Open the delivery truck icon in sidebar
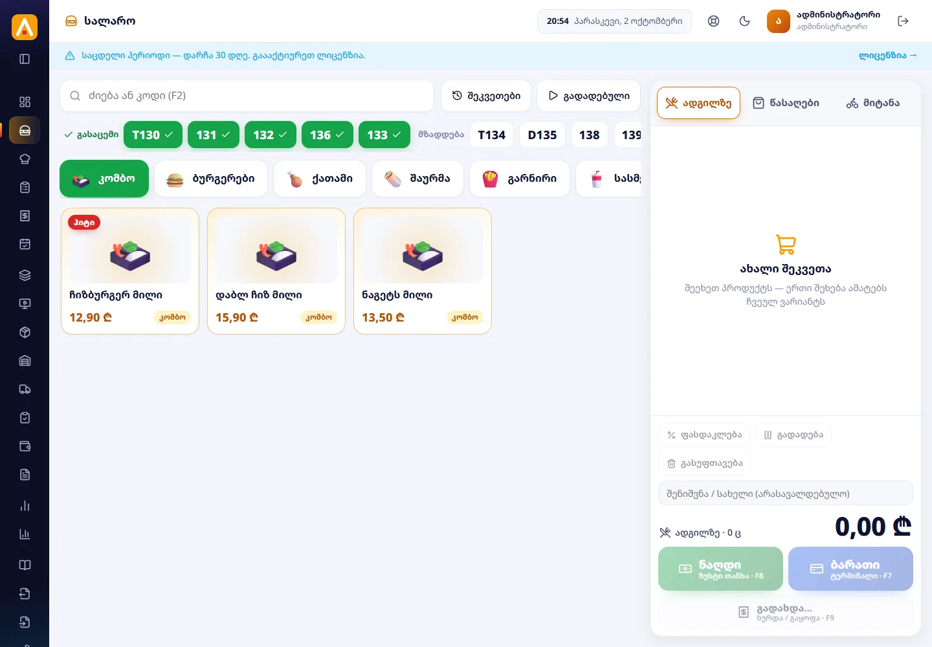 click(x=25, y=389)
